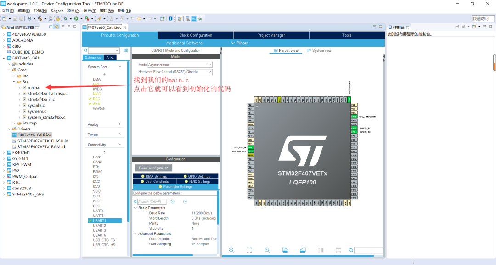Open the Project Manager tab

tap(271, 35)
